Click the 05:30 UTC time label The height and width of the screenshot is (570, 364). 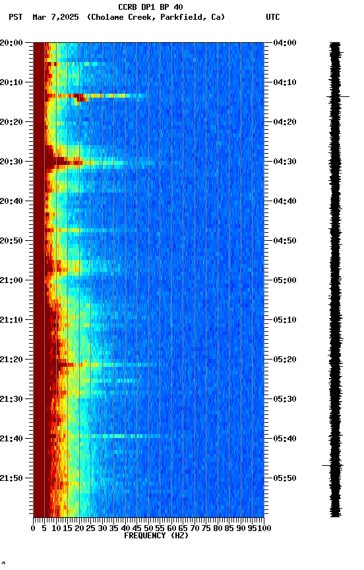tap(285, 400)
